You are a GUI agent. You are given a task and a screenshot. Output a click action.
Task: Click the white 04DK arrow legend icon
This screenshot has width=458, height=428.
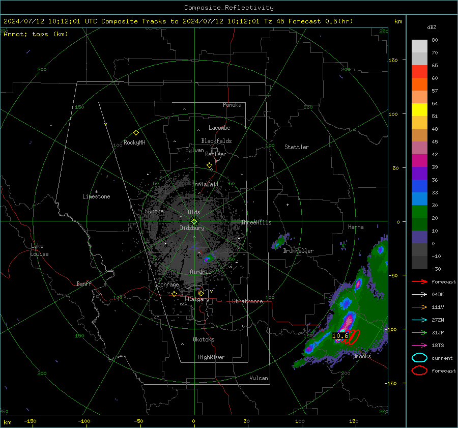pyautogui.click(x=419, y=294)
